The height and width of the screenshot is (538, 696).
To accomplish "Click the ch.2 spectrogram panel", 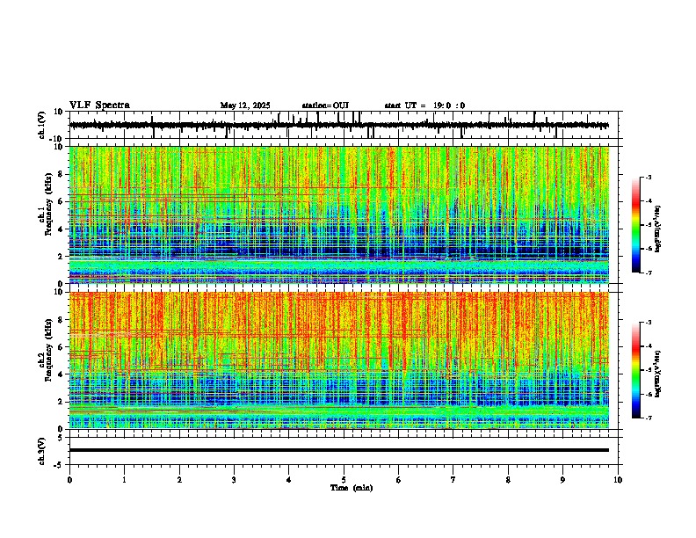I will pyautogui.click(x=339, y=360).
